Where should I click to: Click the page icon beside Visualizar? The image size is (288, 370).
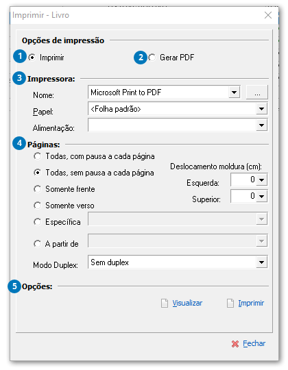(x=165, y=304)
